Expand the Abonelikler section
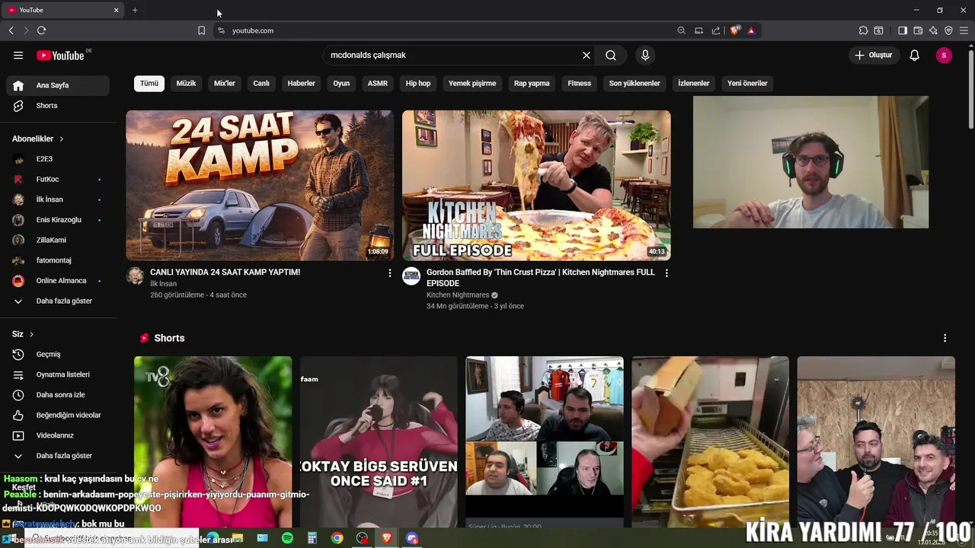This screenshot has height=548, width=975. pos(38,139)
